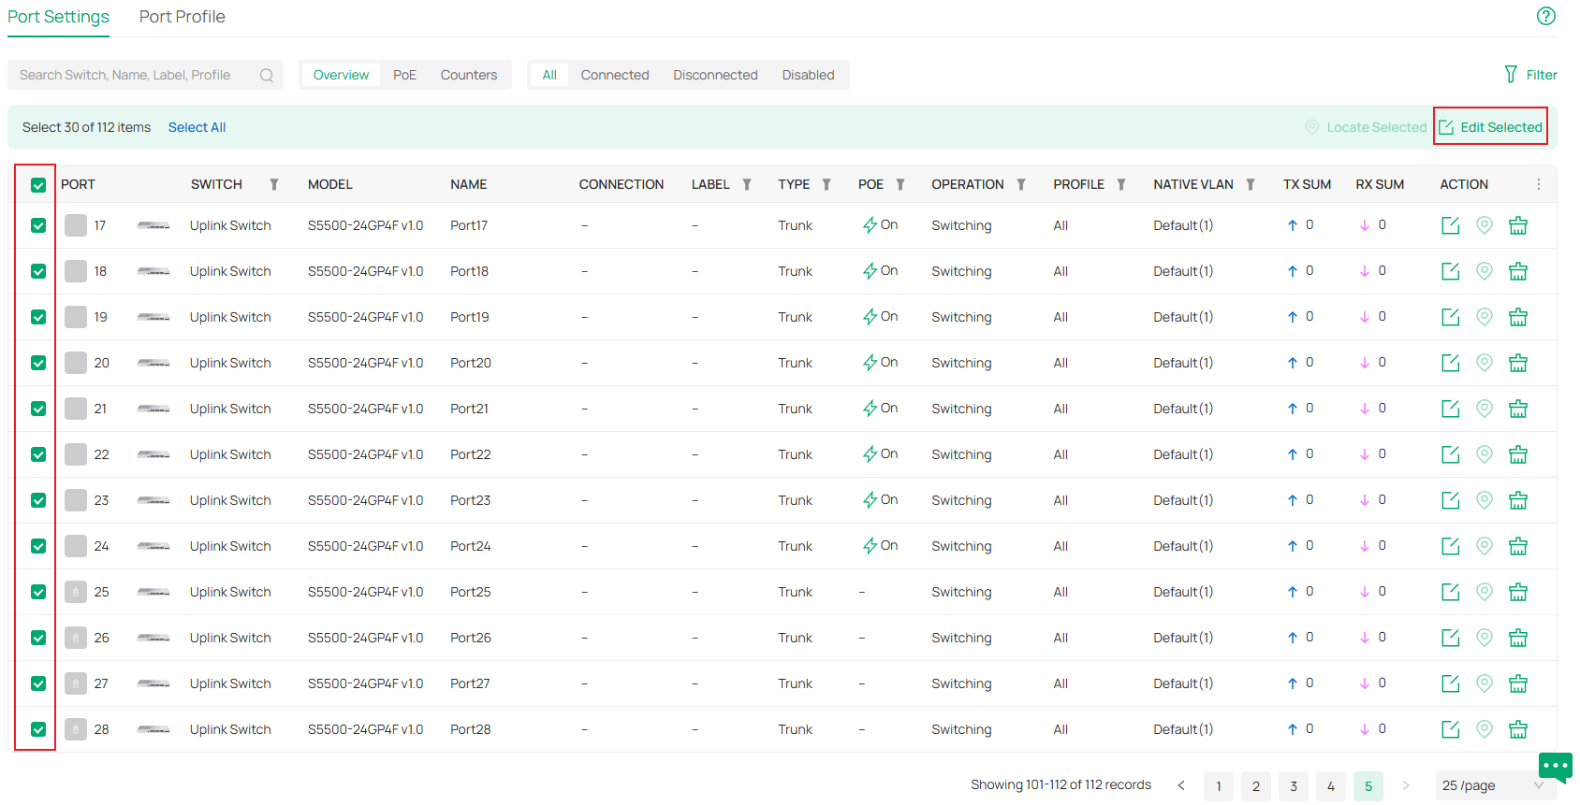Viewport: 1580px width, 805px height.
Task: Select the Counters view tab
Action: coord(468,75)
